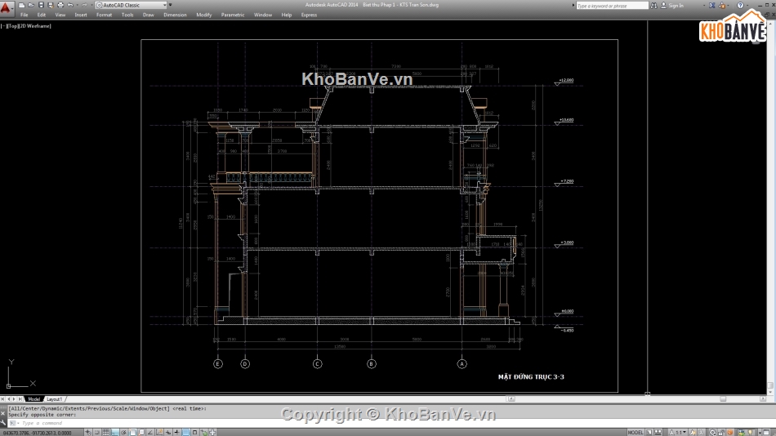Click the [-] viewport control
Image resolution: width=776 pixels, height=436 pixels.
tap(3, 26)
